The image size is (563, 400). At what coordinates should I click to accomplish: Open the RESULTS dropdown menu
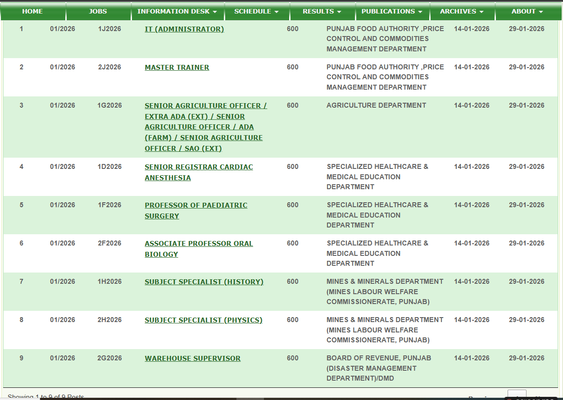322,11
